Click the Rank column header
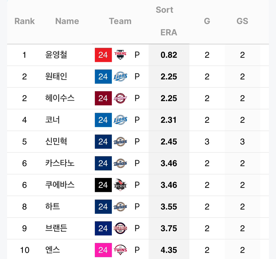 click(x=25, y=21)
